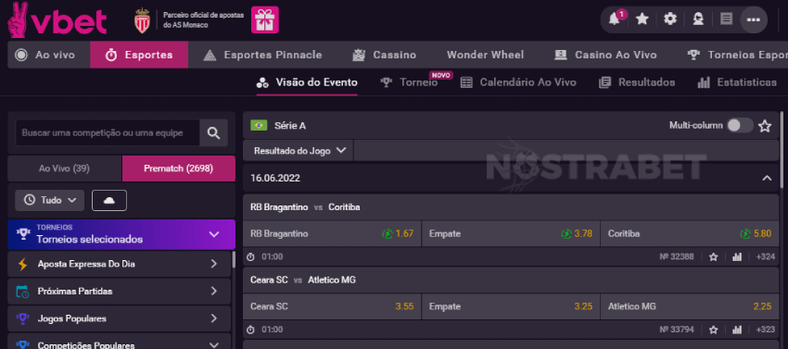Screen dimensions: 788x349
Task: Click the pink gift box promotions icon
Action: [265, 19]
